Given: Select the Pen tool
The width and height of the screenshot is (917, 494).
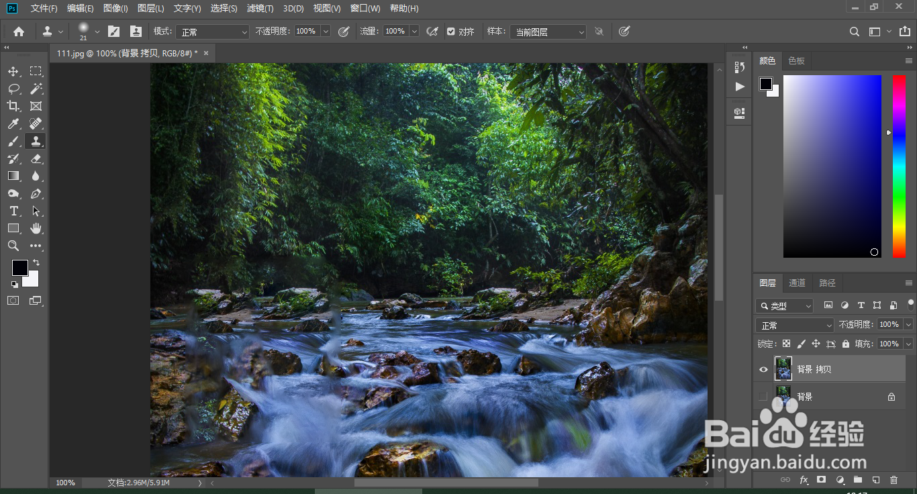Looking at the screenshot, I should [x=36, y=193].
